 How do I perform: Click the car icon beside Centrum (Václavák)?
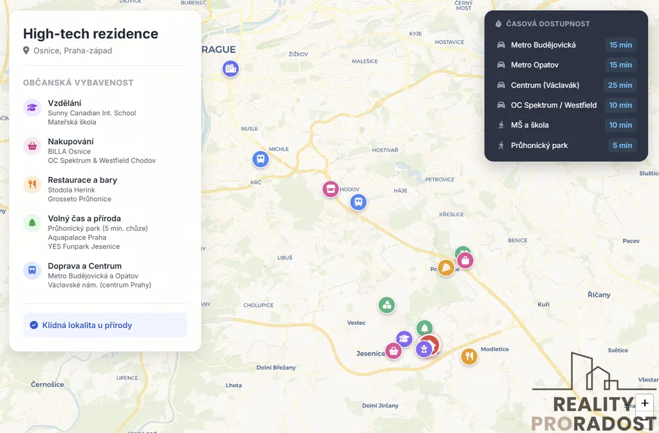pyautogui.click(x=501, y=85)
